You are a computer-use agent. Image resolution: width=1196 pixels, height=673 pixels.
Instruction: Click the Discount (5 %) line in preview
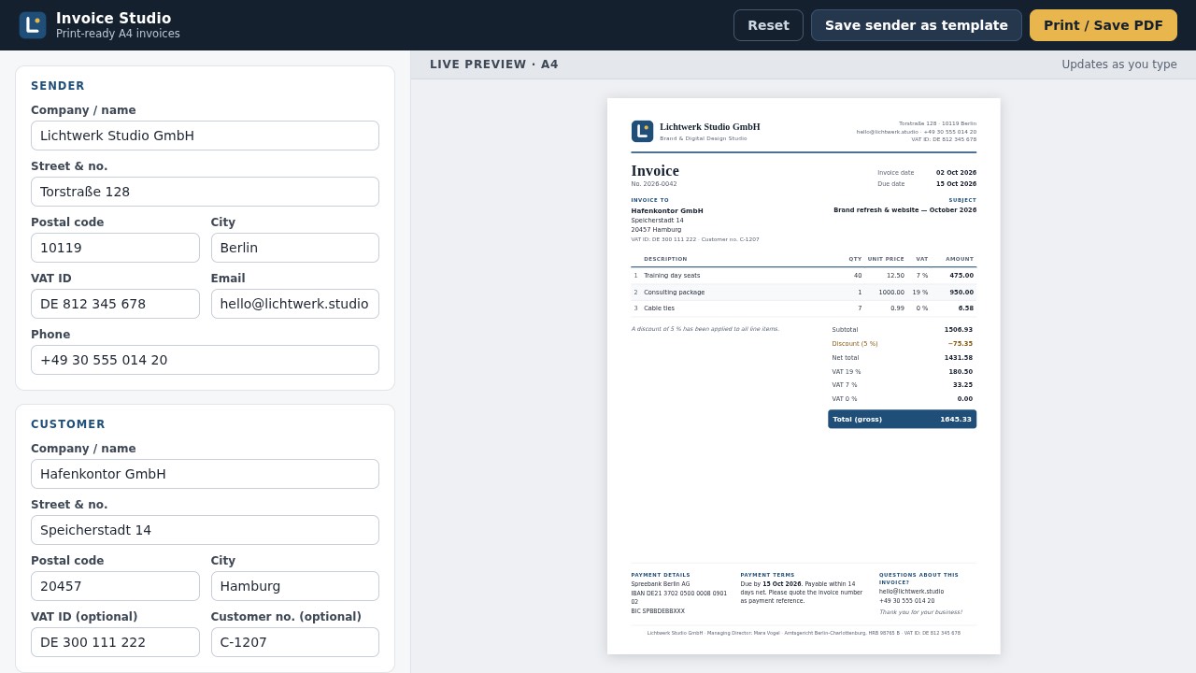[x=902, y=343]
